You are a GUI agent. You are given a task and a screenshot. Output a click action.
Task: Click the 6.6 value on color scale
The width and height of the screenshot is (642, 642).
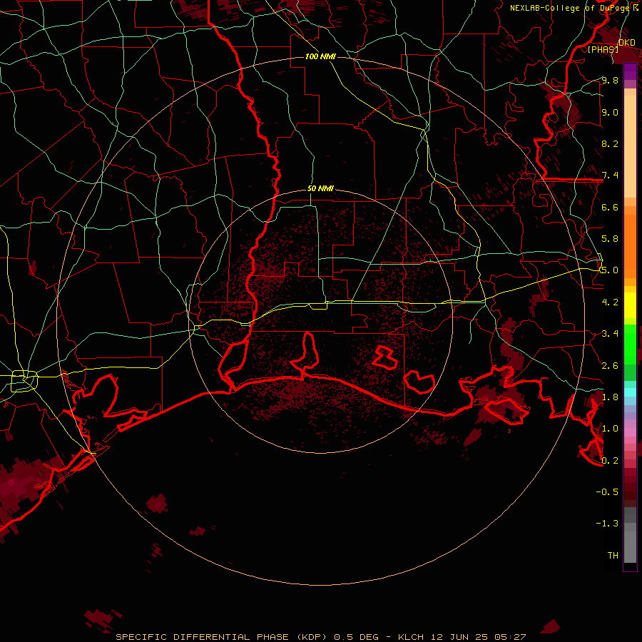(x=610, y=207)
